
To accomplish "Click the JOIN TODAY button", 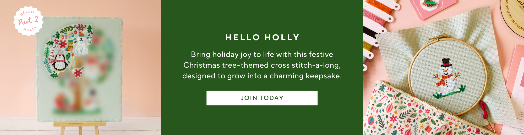I will click(x=262, y=98).
